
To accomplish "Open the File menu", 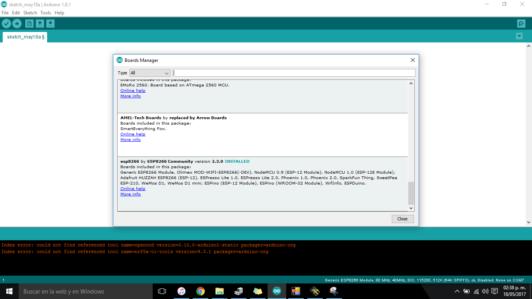I will 5,13.
